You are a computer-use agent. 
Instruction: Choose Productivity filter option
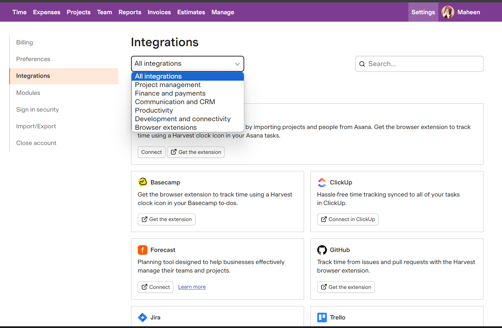tap(188, 111)
